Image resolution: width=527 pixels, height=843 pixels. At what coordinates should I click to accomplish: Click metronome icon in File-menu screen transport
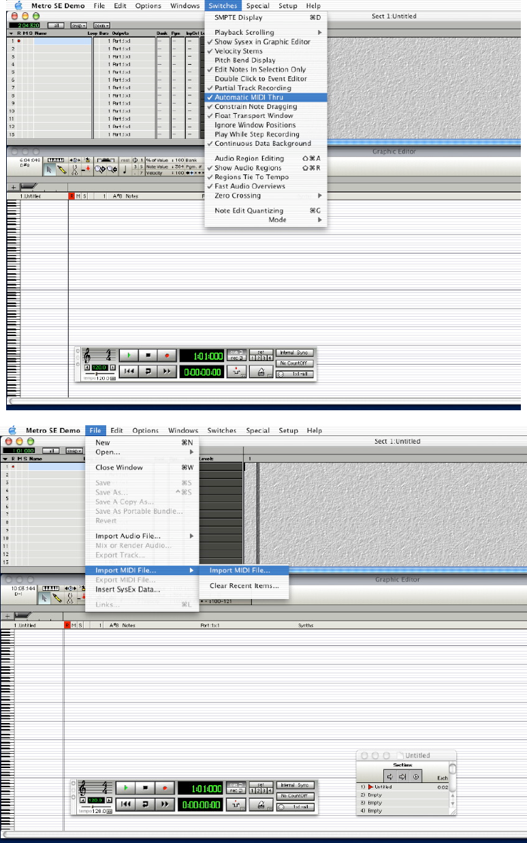point(261,805)
